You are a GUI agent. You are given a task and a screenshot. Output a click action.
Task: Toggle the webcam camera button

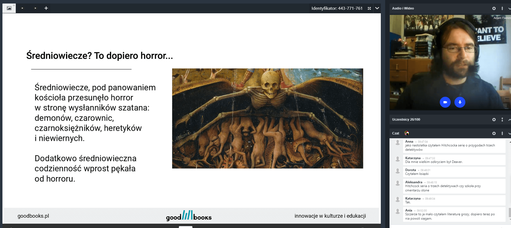445,102
